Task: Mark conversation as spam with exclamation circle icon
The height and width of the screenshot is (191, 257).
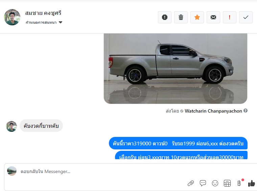Action: click(165, 17)
